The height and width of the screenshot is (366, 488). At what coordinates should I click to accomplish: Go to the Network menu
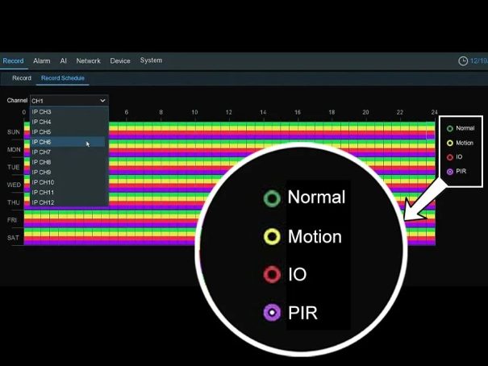(x=89, y=61)
